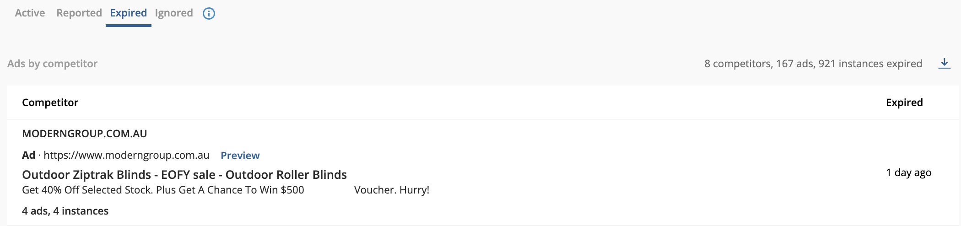Viewport: 961px width, 226px height.
Task: Sort by the Competitor column header
Action: click(x=50, y=102)
